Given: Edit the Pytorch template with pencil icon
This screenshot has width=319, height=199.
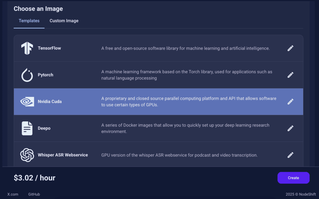Looking at the screenshot, I should point(291,75).
